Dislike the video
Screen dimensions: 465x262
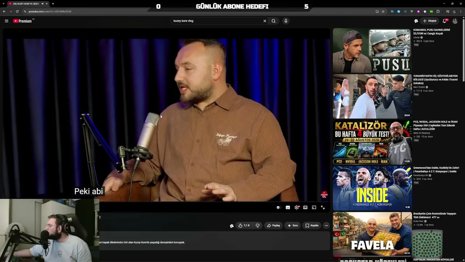(x=258, y=226)
